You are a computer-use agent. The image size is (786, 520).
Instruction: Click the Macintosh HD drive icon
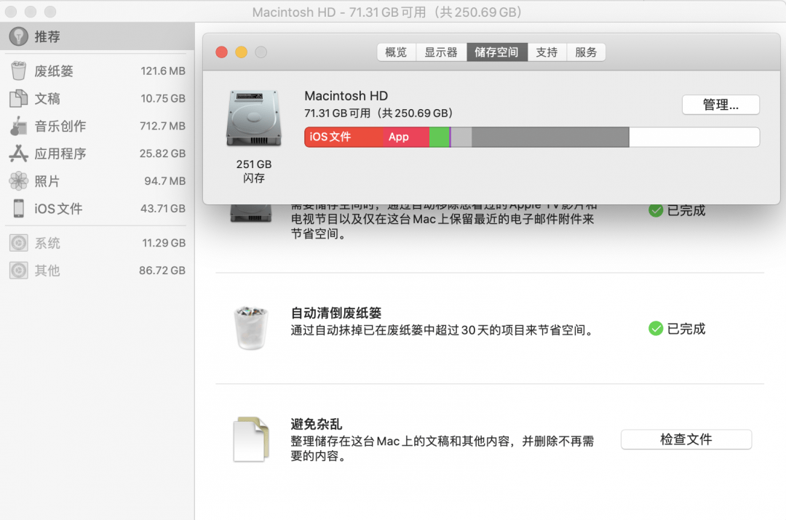[x=254, y=119]
